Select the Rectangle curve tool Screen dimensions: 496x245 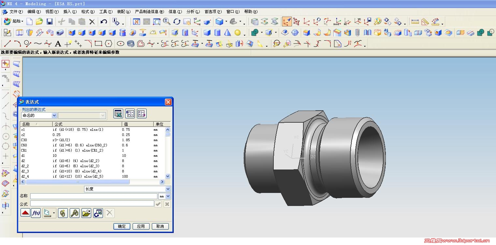[x=98, y=44]
